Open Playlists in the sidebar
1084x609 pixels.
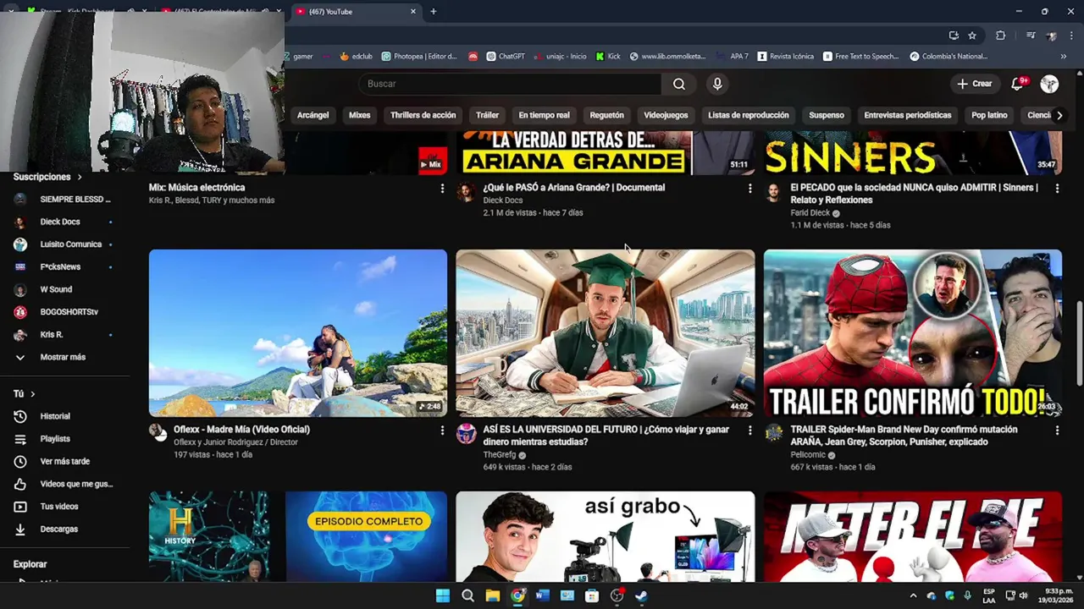[55, 439]
